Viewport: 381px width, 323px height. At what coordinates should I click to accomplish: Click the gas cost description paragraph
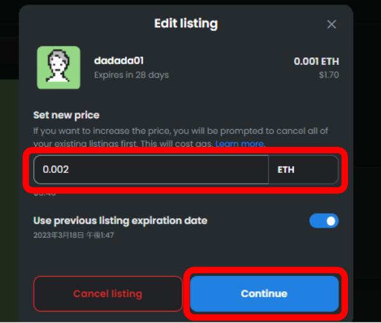[180, 137]
